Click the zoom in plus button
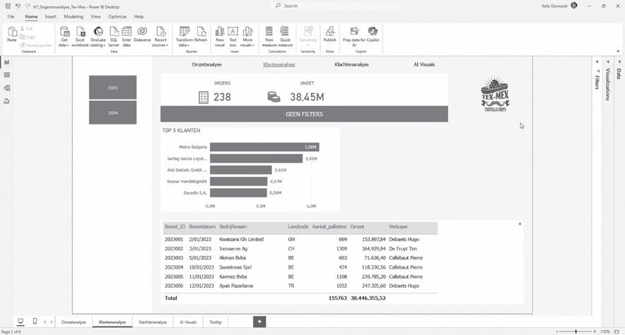 [x=595, y=331]
